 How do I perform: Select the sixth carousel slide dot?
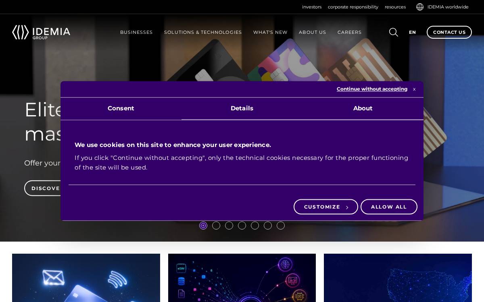tap(268, 225)
